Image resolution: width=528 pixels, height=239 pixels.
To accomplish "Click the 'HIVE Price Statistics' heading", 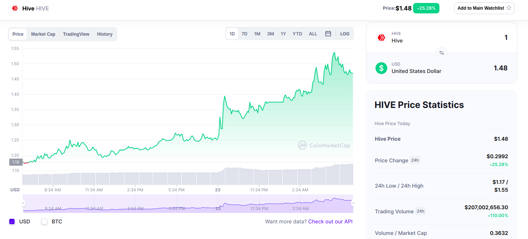I will pos(419,105).
